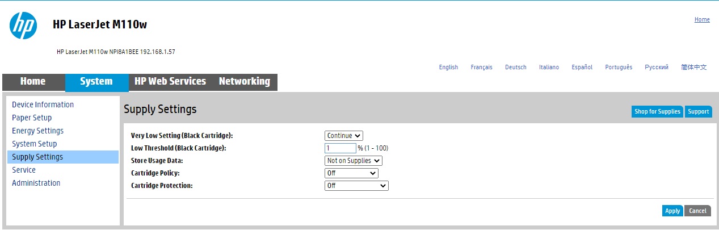Expand the Very Low Setting dropdown
The width and height of the screenshot is (719, 230).
(x=344, y=136)
